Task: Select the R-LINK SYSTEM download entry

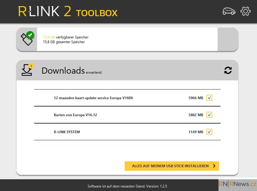Action: coord(127,132)
